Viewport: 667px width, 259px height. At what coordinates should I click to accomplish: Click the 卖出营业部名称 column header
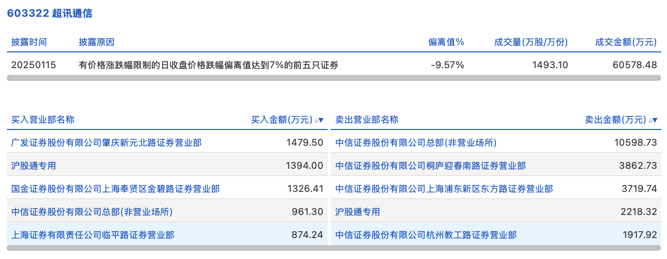pos(367,120)
